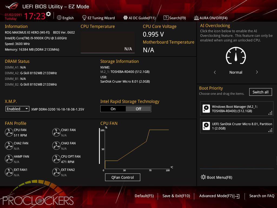Click the ROG logo in the title bar
The width and height of the screenshot is (277, 208).
[12, 6]
